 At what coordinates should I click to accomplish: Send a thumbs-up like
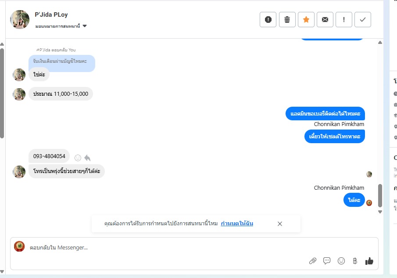[x=369, y=261]
